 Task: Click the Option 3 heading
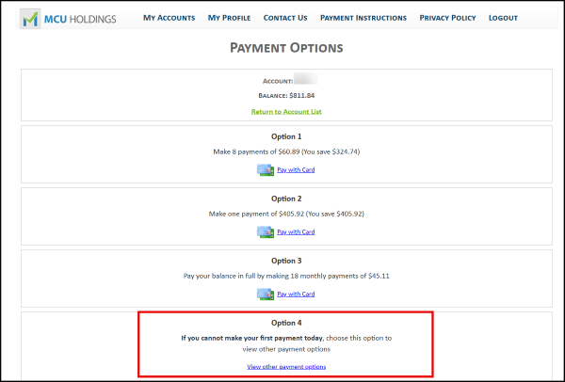point(286,261)
